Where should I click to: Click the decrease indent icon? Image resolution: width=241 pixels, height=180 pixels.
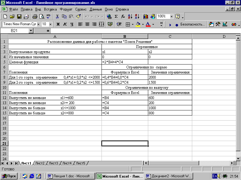point(119,24)
